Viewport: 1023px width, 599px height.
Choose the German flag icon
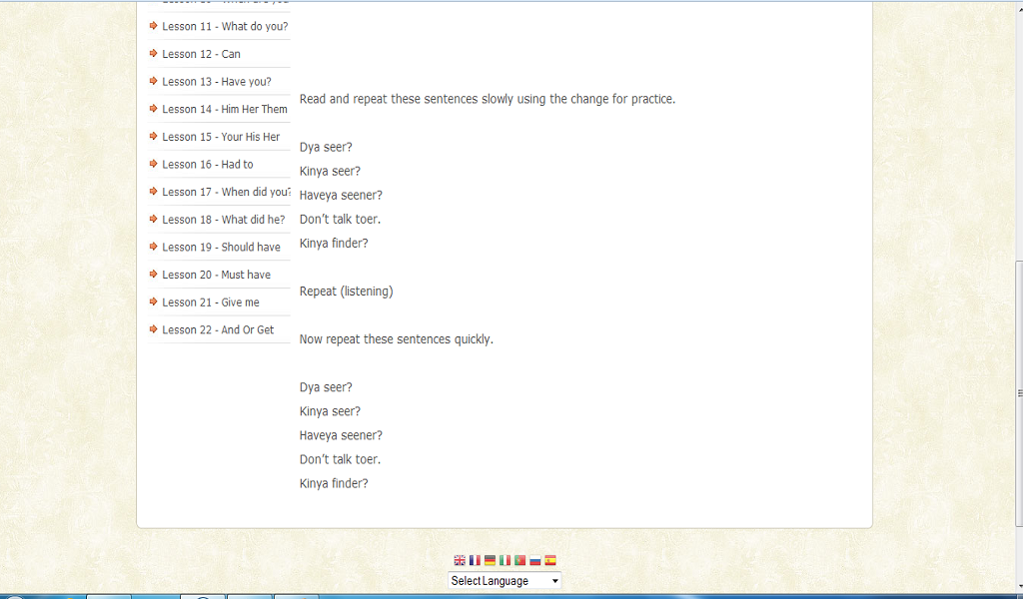point(490,560)
